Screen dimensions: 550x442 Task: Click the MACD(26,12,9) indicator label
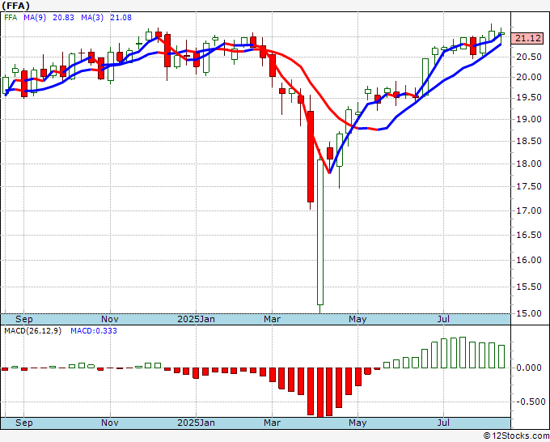(x=32, y=331)
